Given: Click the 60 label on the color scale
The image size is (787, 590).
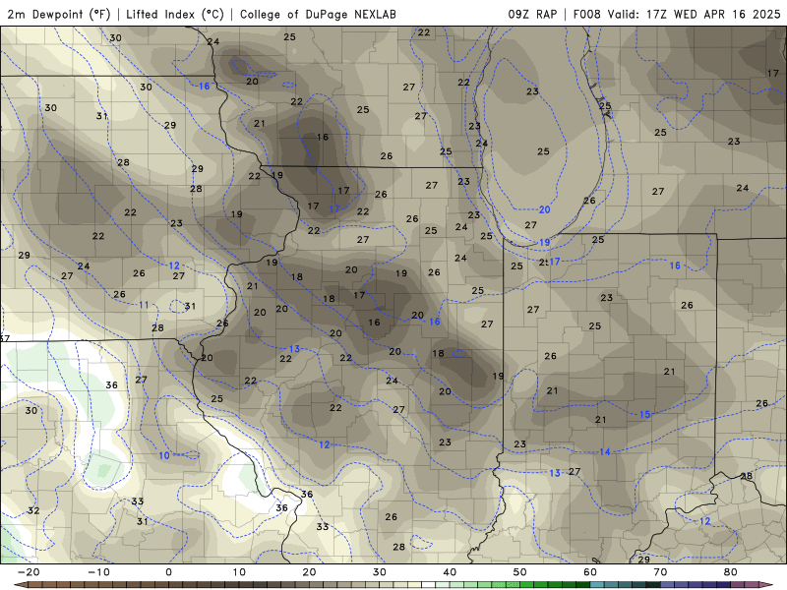Looking at the screenshot, I should click(x=590, y=572).
